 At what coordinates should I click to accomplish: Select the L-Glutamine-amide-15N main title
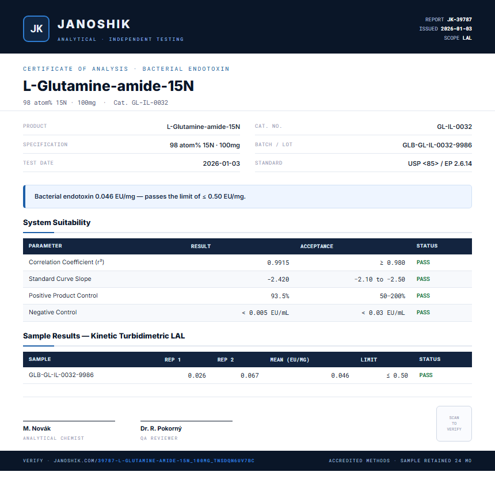(x=108, y=86)
